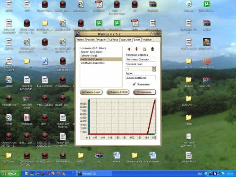Open the warcraft_live desktop icon

click(x=9, y=101)
